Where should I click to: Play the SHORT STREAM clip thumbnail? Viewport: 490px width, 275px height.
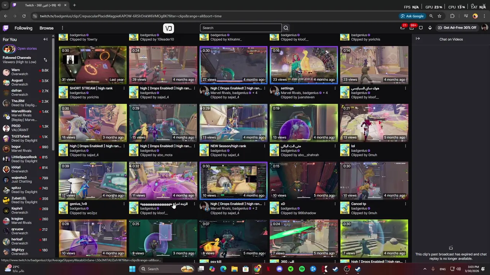pyautogui.click(x=93, y=65)
